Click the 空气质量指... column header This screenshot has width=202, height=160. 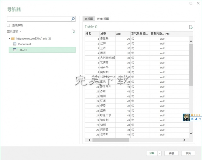(140, 34)
